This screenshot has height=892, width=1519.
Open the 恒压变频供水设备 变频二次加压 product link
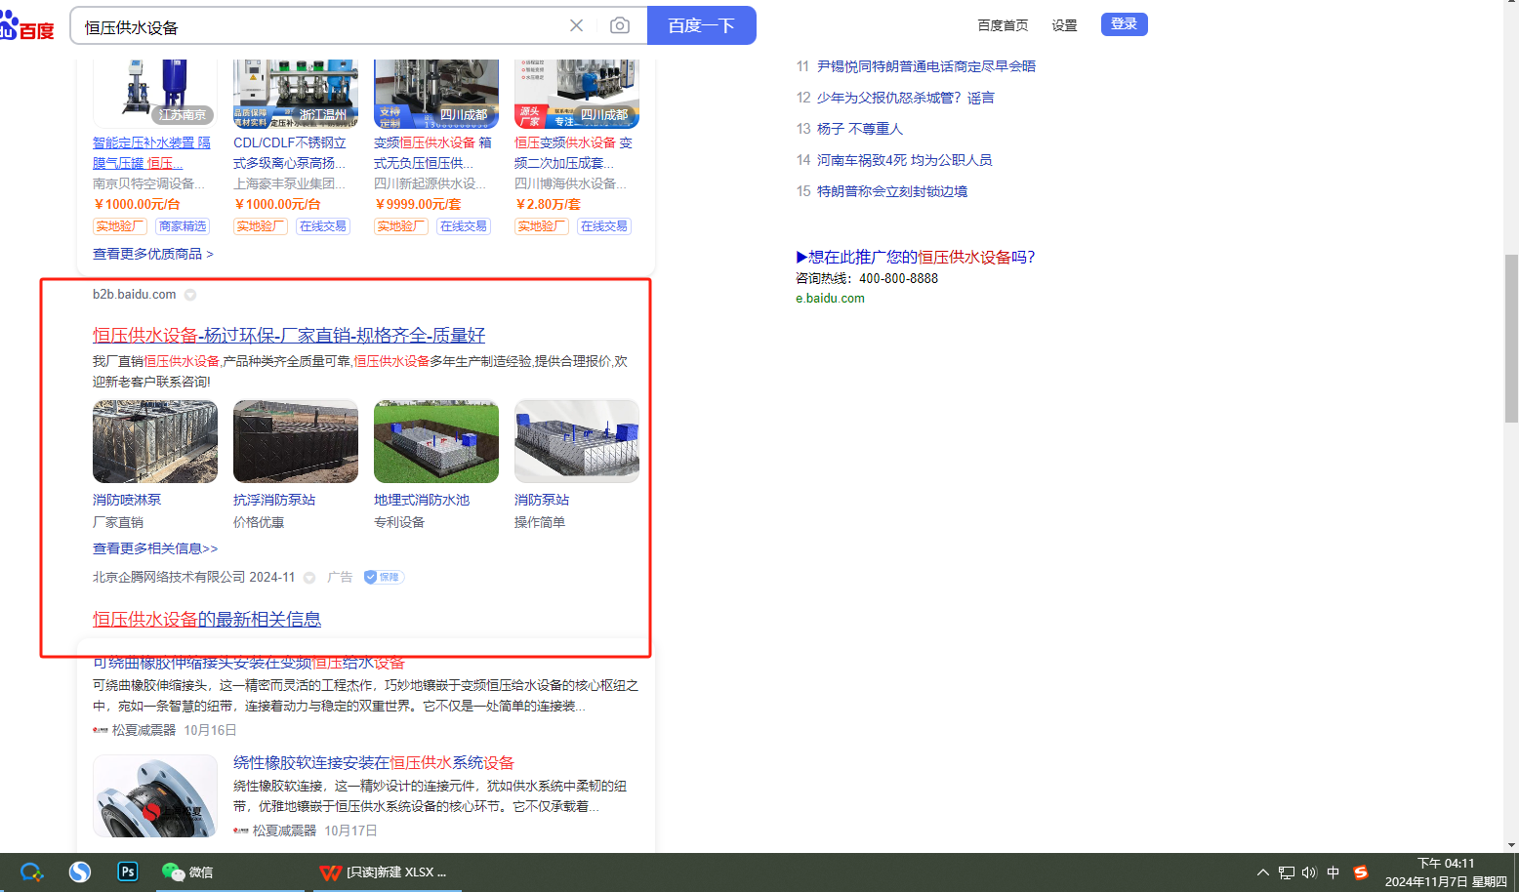tap(573, 152)
